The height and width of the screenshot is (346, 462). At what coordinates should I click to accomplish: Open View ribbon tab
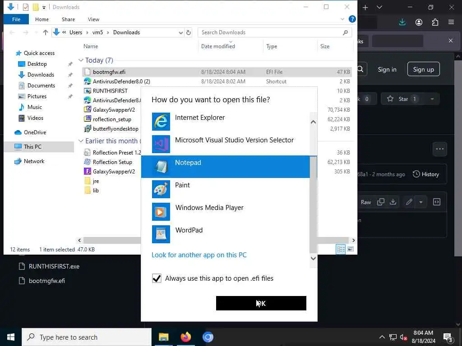click(93, 19)
